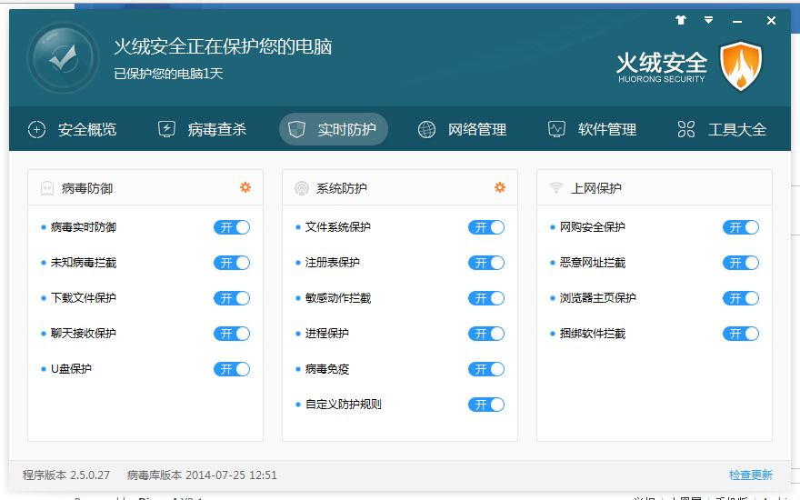Turn off 注册表保护 switch

[x=486, y=263]
